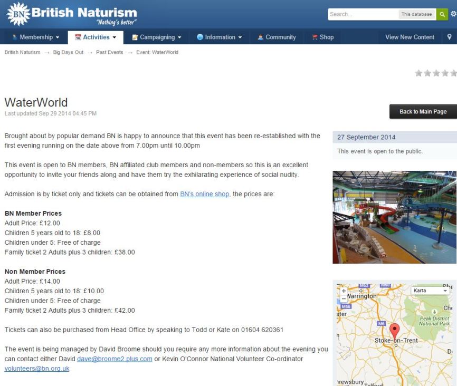Open the WaterWorld pool photo thumbnail

(x=394, y=217)
